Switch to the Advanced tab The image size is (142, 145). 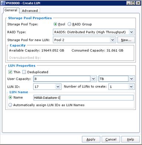coord(30,11)
